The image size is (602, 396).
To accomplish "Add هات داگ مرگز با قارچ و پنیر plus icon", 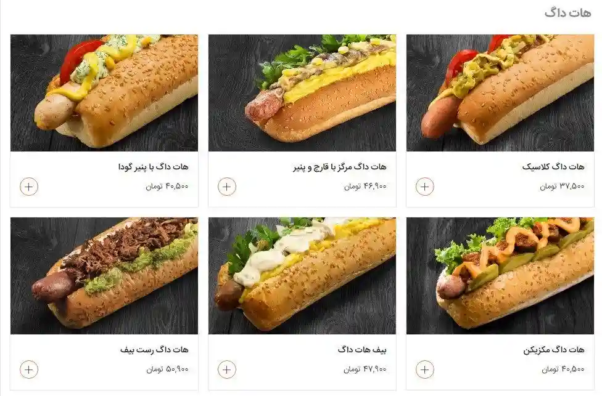I will tap(227, 187).
